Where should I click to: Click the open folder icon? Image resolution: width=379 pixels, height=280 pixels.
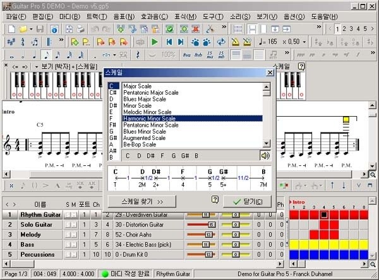point(23,29)
